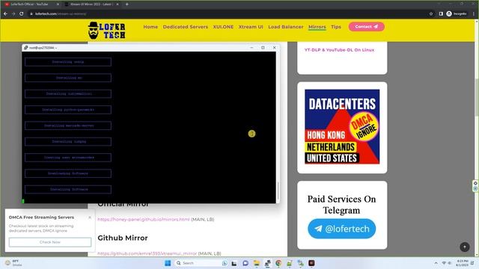Bookmark this page with the star icon
Screen dimensions: 479x269
point(431,13)
